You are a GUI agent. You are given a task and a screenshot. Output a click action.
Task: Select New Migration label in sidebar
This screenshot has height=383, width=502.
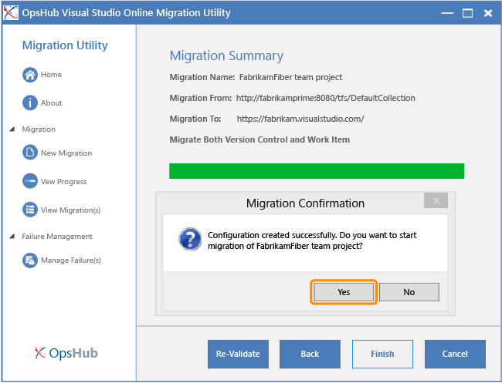click(x=66, y=153)
